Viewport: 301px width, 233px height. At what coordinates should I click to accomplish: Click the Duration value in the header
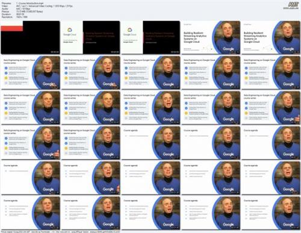coord(20,14)
